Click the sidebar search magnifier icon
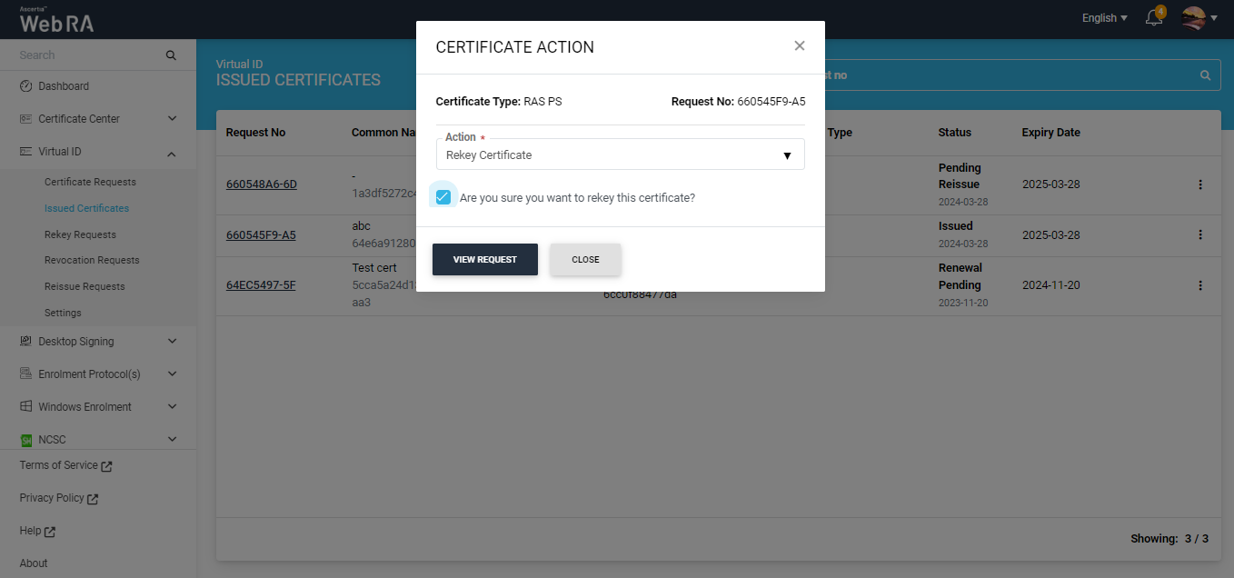The height and width of the screenshot is (578, 1234). (171, 55)
